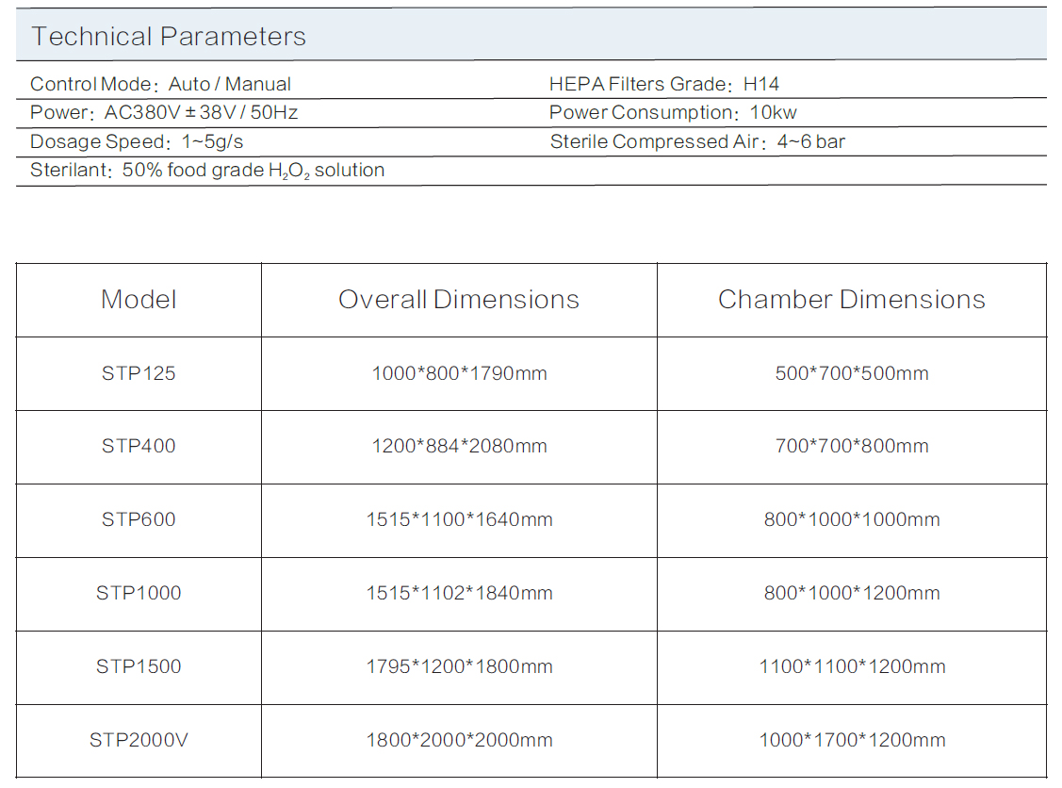The image size is (1062, 788).
Task: Click the Technical Parameters heading
Action: click(x=169, y=37)
